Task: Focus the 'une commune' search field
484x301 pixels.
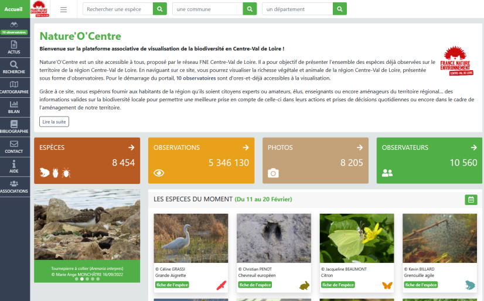Action: click(x=207, y=9)
